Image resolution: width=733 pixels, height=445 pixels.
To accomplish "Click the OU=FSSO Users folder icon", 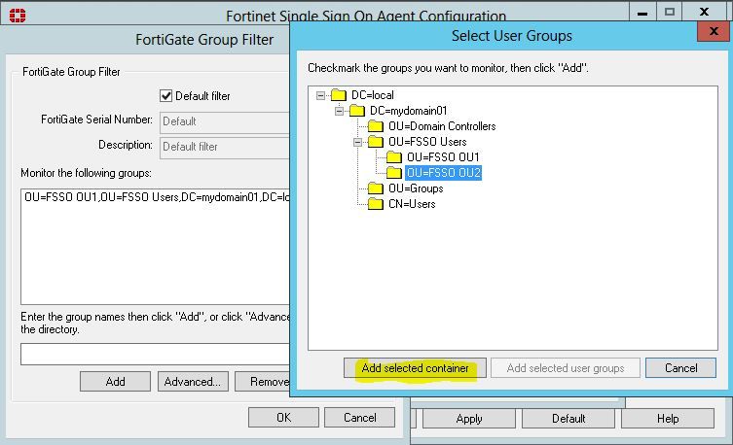I will 375,142.
